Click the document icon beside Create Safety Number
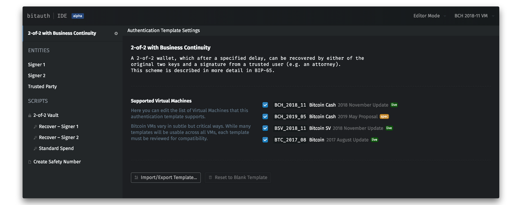The height and width of the screenshot is (205, 522). tap(29, 162)
